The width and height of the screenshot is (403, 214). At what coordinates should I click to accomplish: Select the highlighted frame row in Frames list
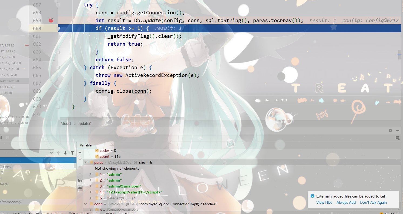click(x=38, y=160)
